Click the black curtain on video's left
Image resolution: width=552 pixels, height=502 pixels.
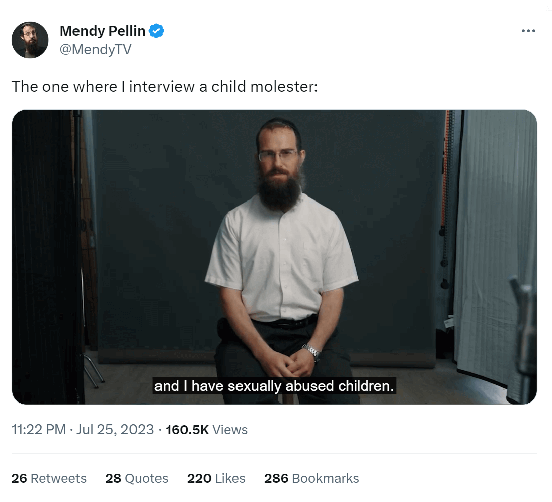pos(45,251)
